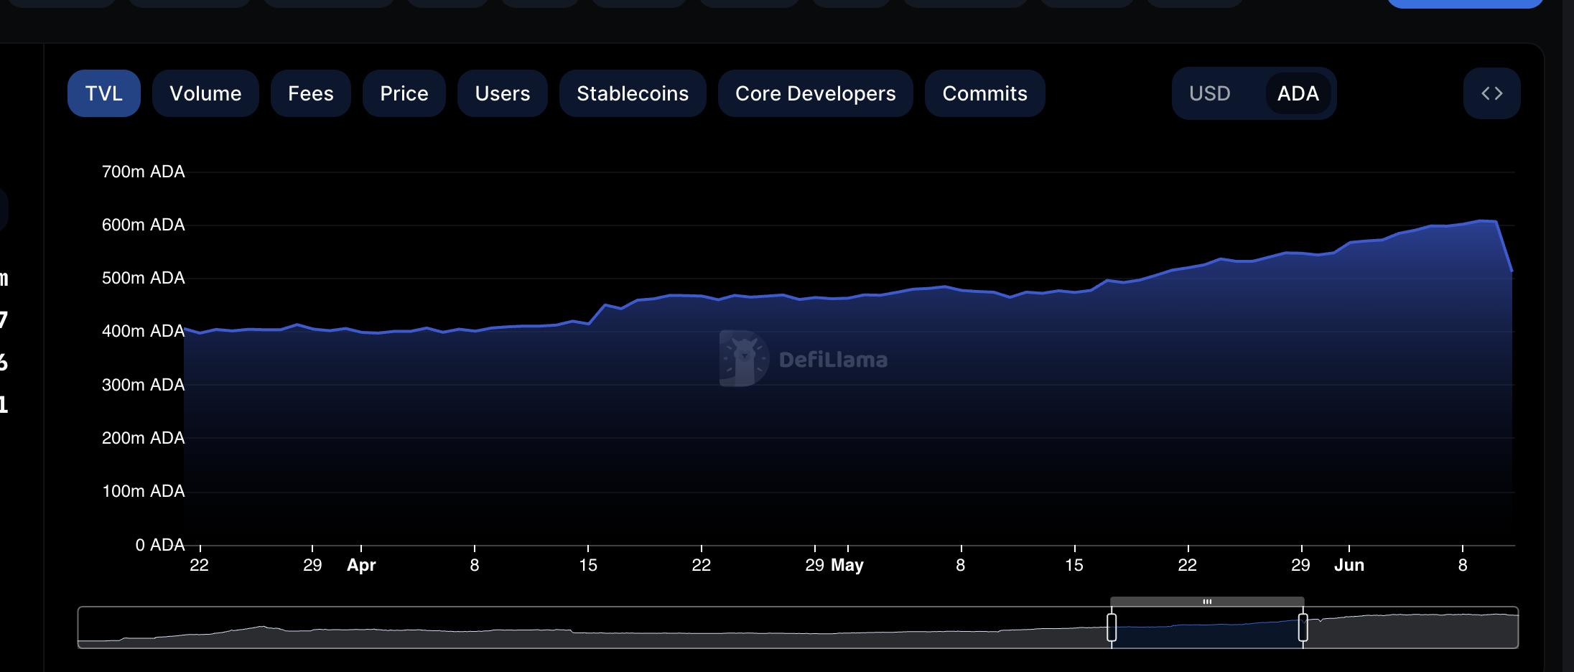Click the grip icon above range selection

point(1207,602)
